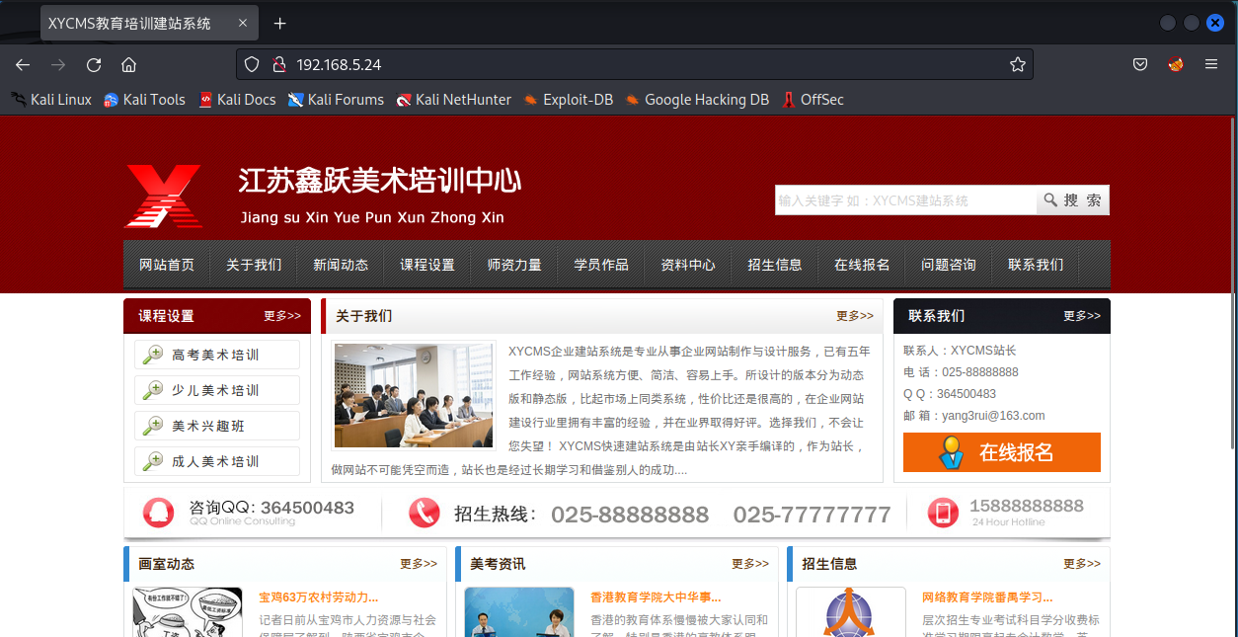Open article 香港教育学院大中华事...
Image resolution: width=1238 pixels, height=637 pixels.
point(656,597)
